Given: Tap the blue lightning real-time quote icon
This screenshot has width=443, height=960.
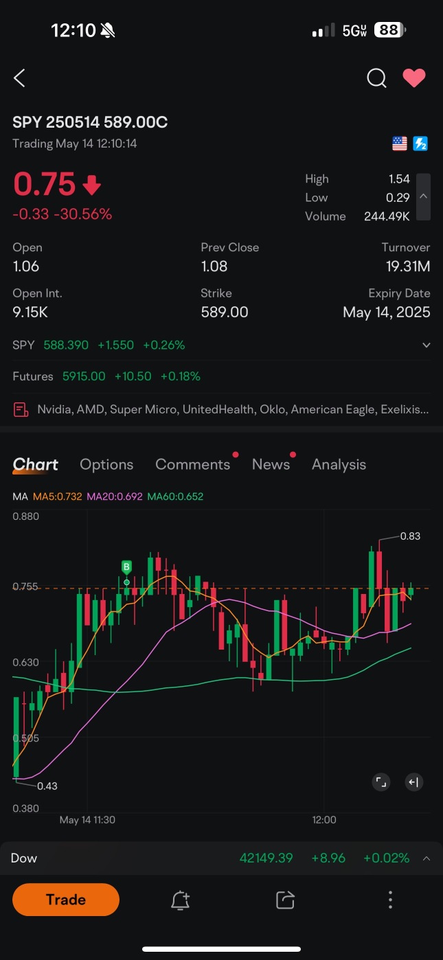Looking at the screenshot, I should [420, 144].
